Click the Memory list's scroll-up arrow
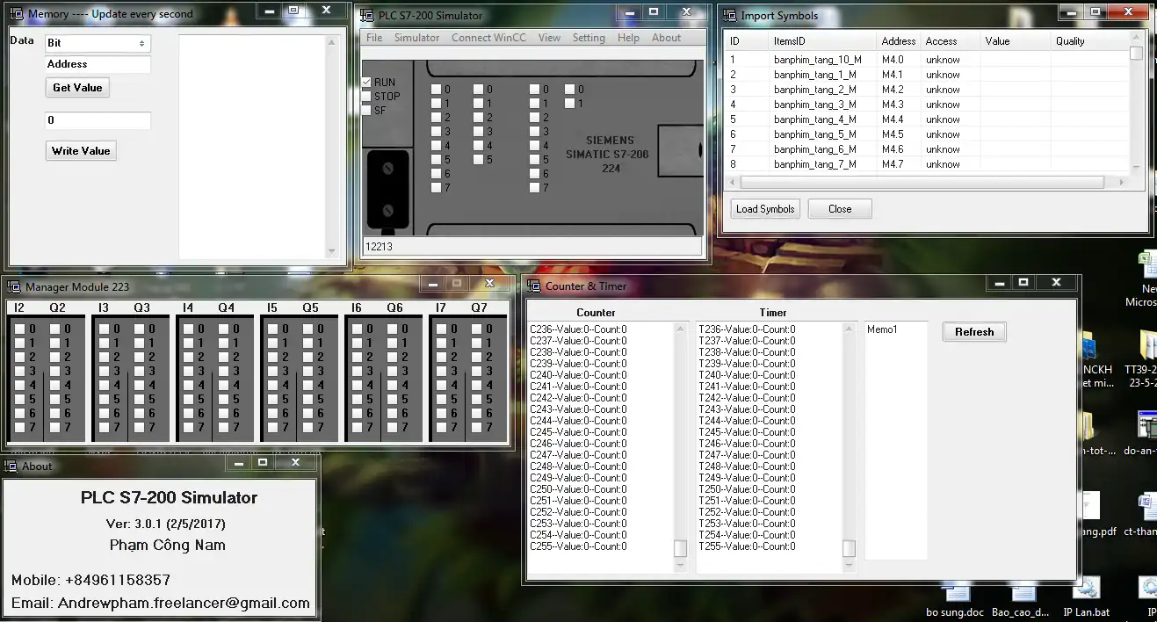 (x=331, y=42)
